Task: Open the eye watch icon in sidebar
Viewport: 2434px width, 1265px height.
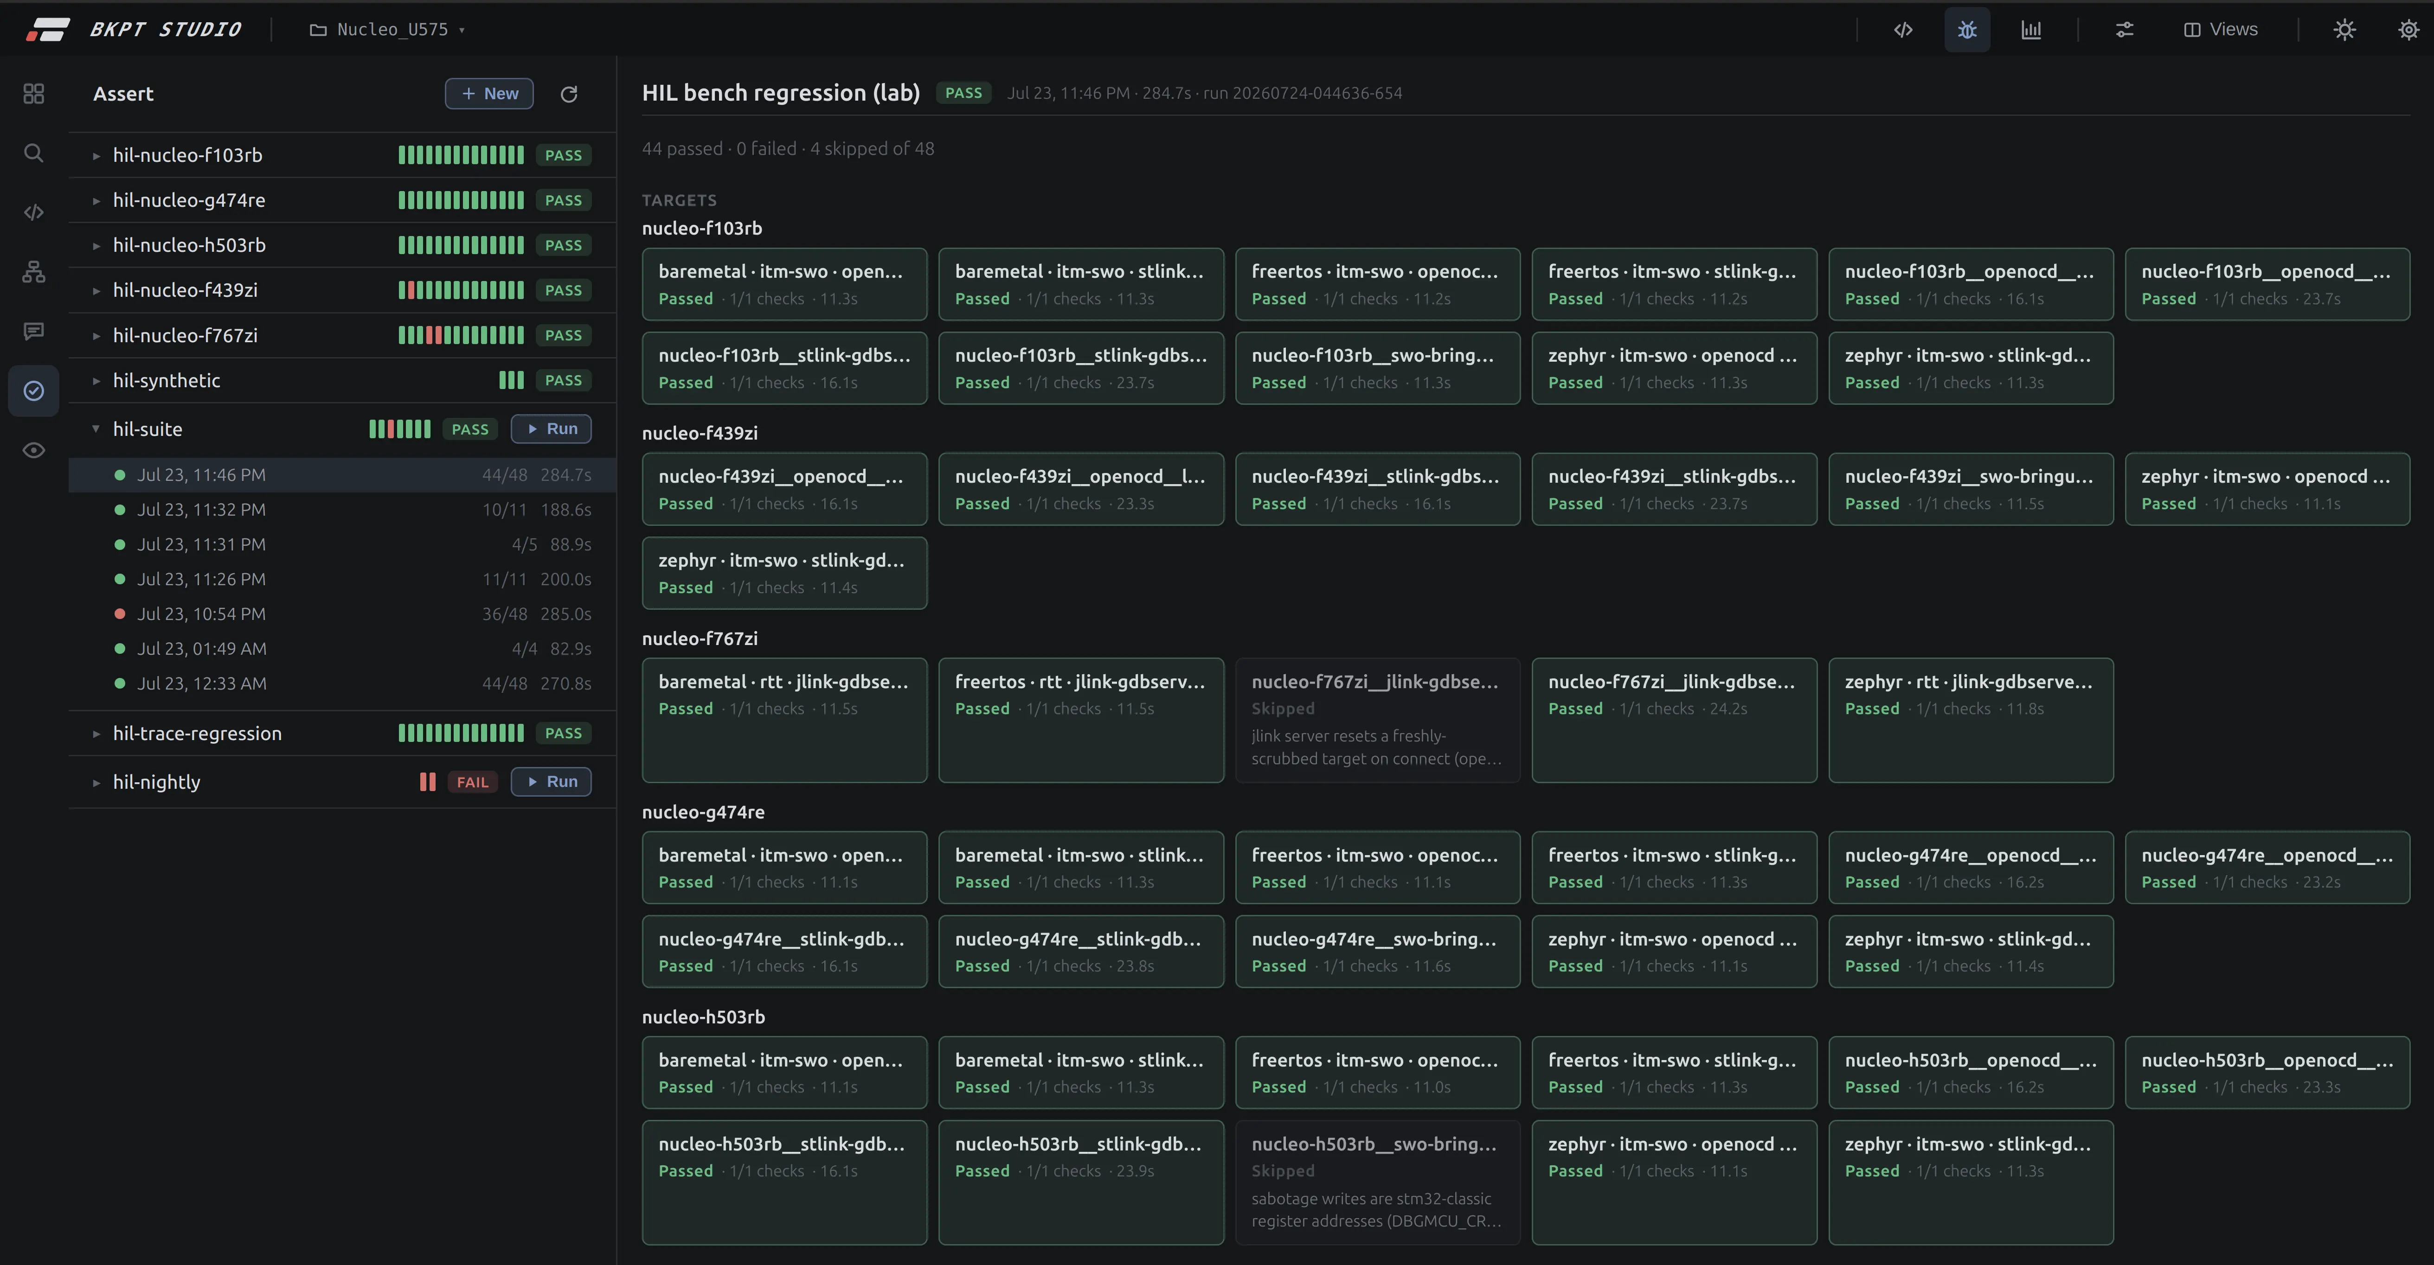Action: [34, 450]
